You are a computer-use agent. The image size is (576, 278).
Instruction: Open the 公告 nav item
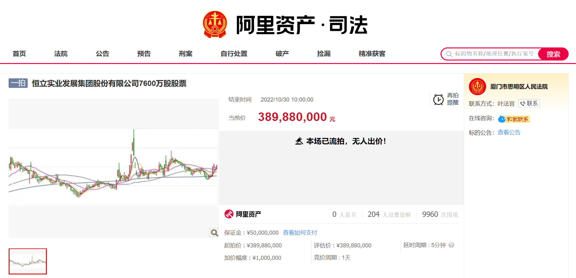(x=102, y=53)
